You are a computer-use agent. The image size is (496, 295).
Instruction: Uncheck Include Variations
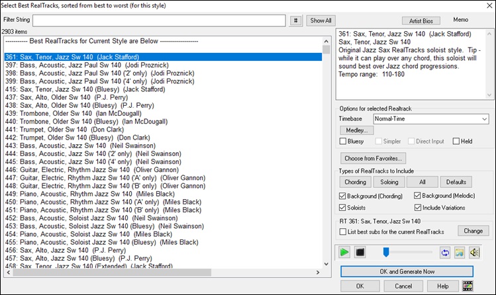(x=418, y=208)
